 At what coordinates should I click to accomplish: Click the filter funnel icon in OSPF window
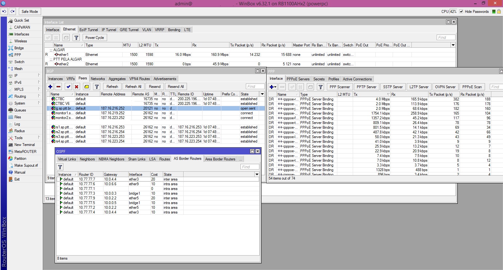pyautogui.click(x=60, y=167)
